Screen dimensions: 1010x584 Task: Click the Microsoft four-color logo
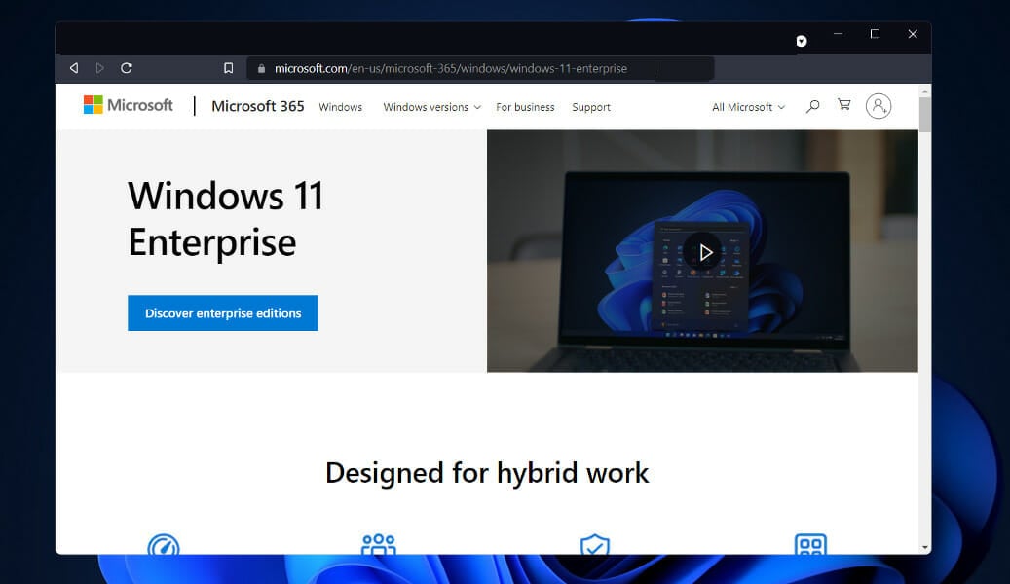tap(94, 104)
